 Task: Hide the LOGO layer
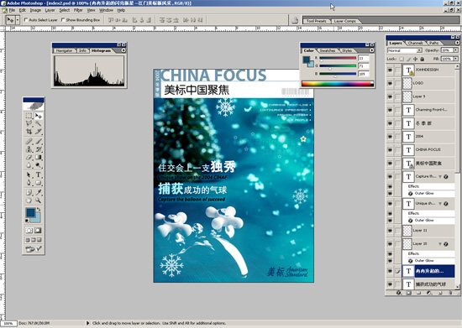390,83
